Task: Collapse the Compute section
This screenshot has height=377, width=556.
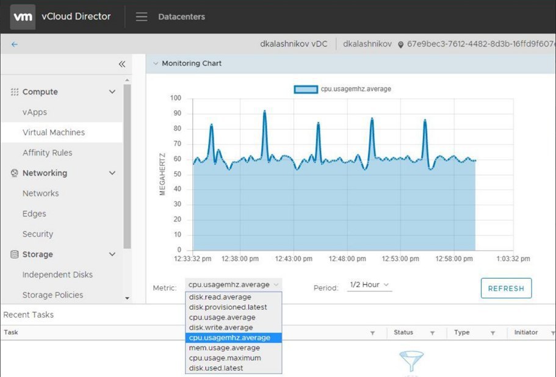Action: point(112,92)
